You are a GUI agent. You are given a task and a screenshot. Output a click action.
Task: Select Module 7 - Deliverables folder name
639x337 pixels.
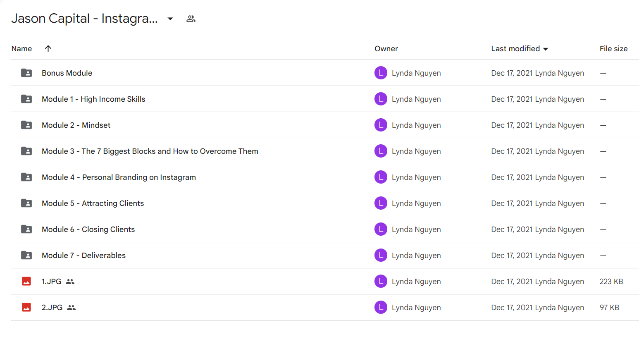83,255
